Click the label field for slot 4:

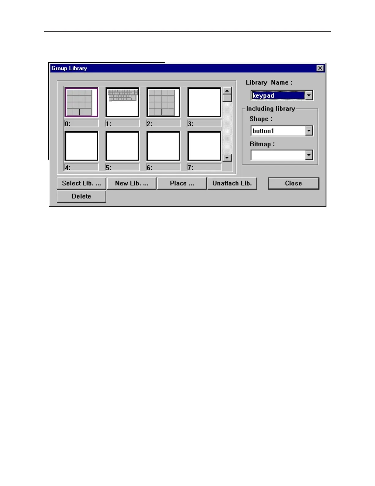point(81,168)
